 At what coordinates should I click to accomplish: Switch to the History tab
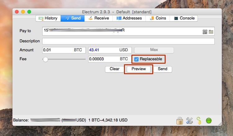click(x=48, y=18)
